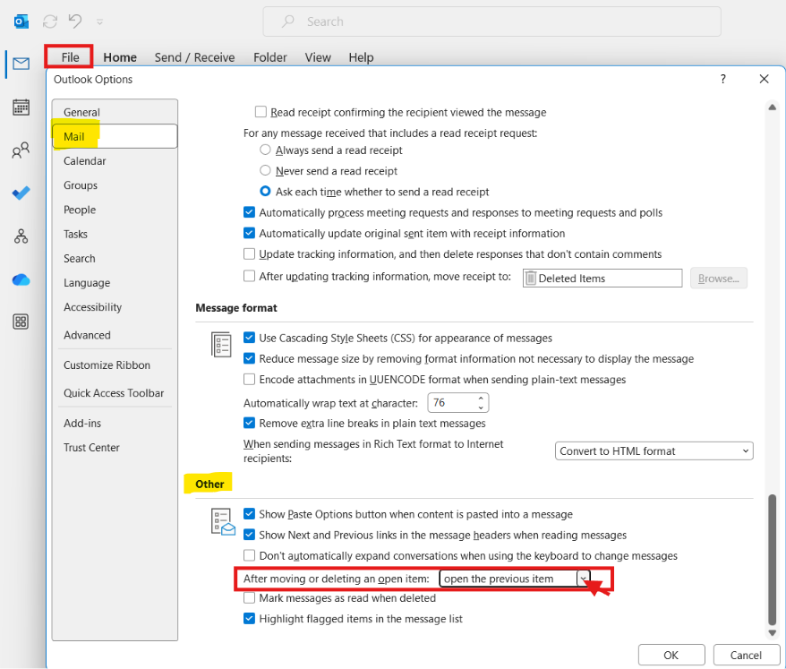The width and height of the screenshot is (786, 669).
Task: Open the Org Explorer icon
Action: pos(21,236)
